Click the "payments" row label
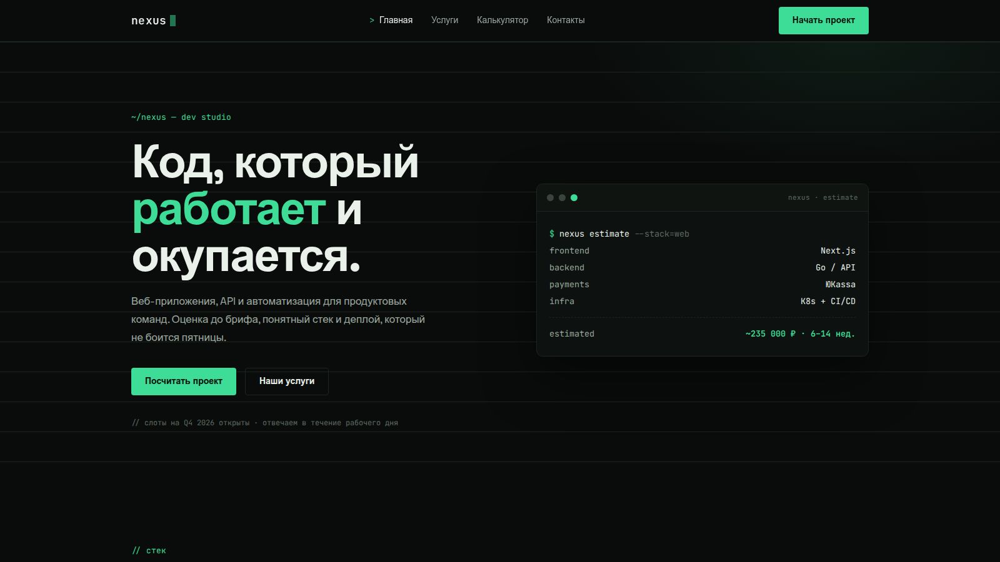Image resolution: width=1000 pixels, height=562 pixels. [x=569, y=285]
